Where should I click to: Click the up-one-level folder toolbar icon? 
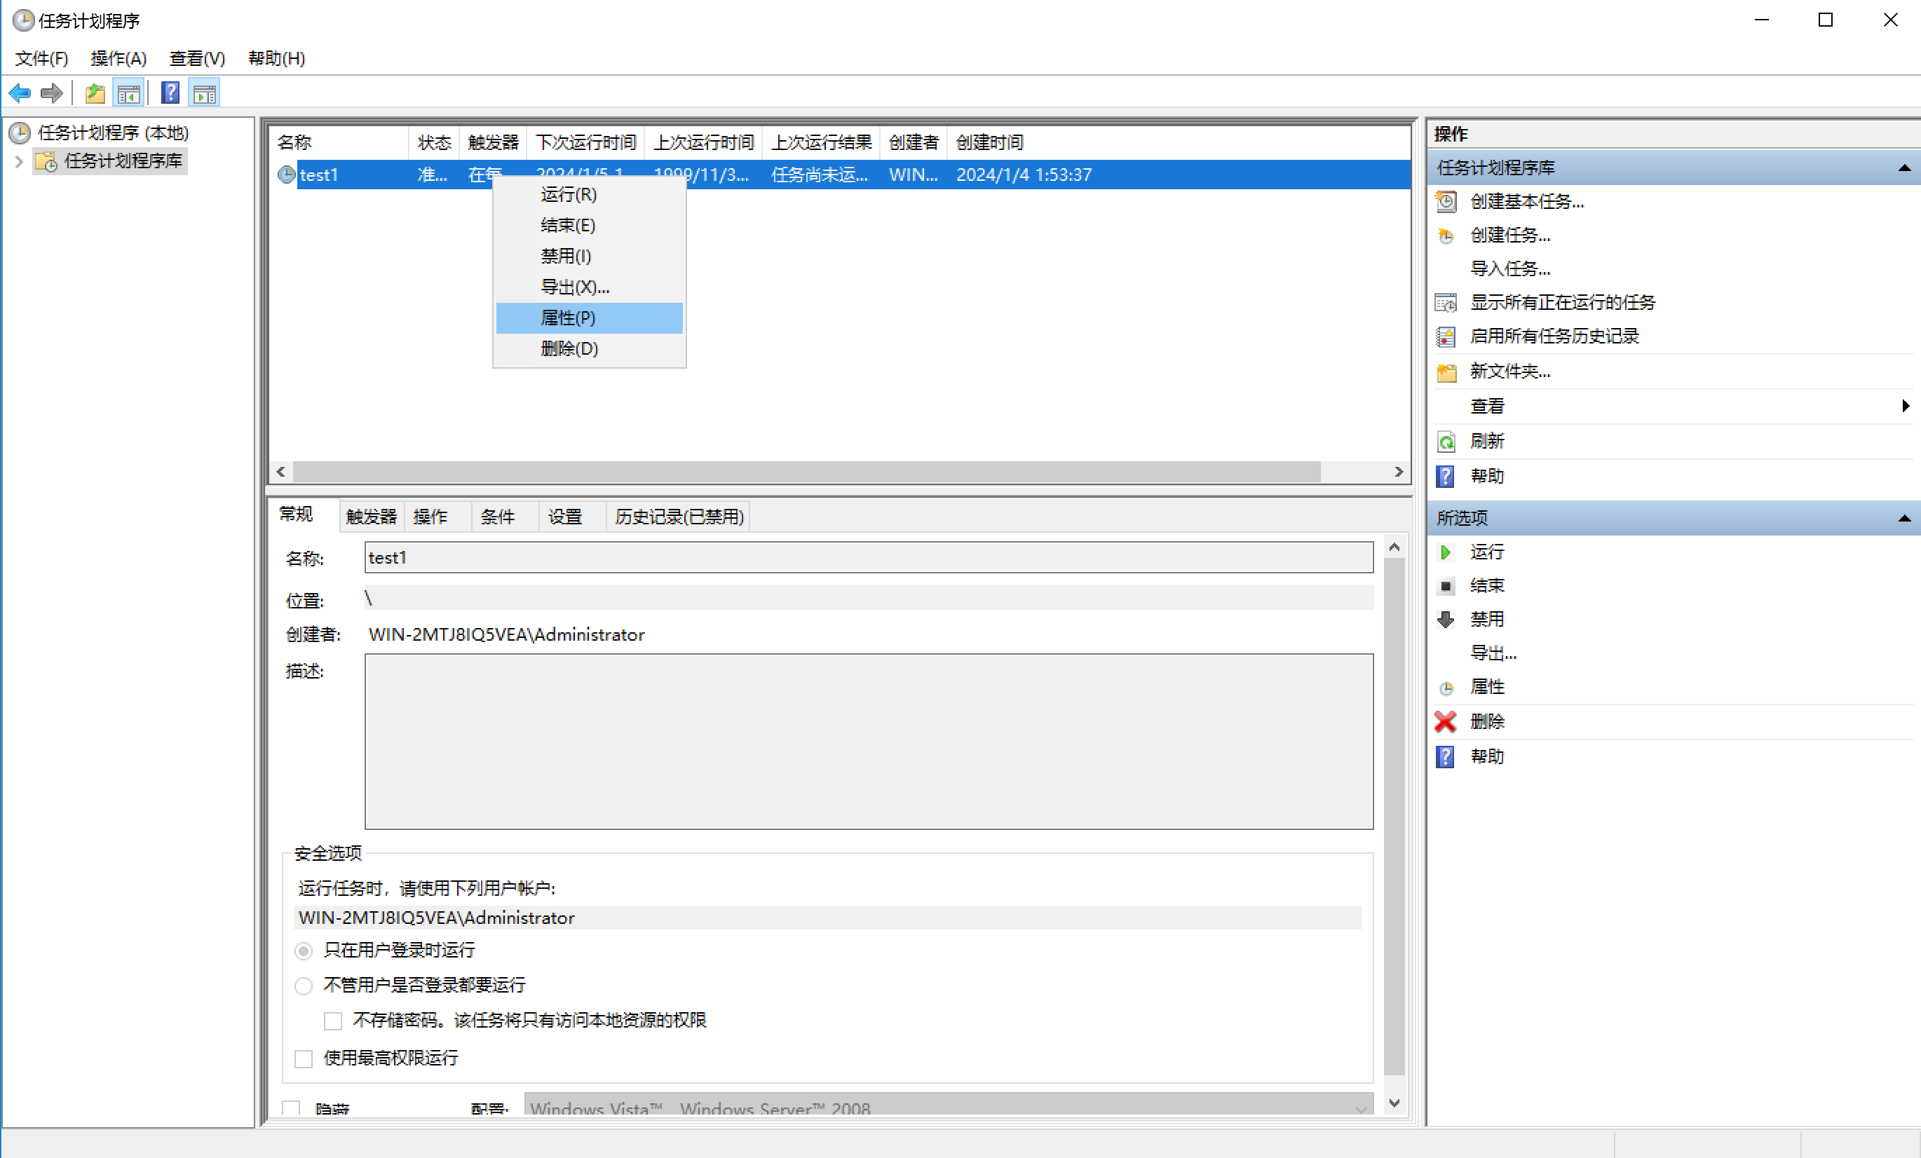click(x=95, y=93)
